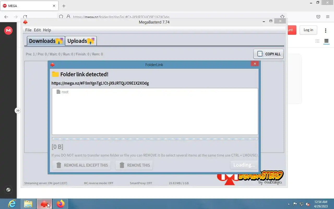Screen dimensions: 334x209
Task: Open File Explorer from taskbar
Action: click(x=28, y=204)
